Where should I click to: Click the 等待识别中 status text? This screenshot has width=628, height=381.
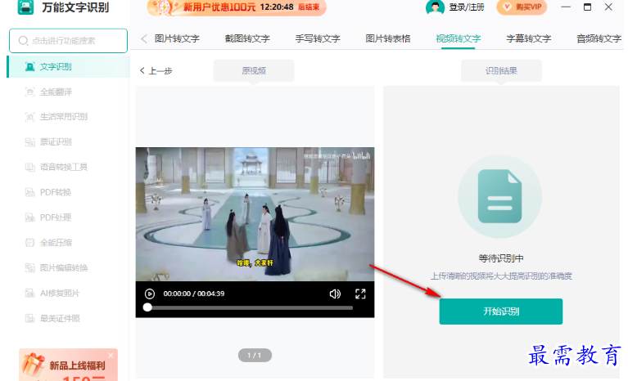(501, 258)
